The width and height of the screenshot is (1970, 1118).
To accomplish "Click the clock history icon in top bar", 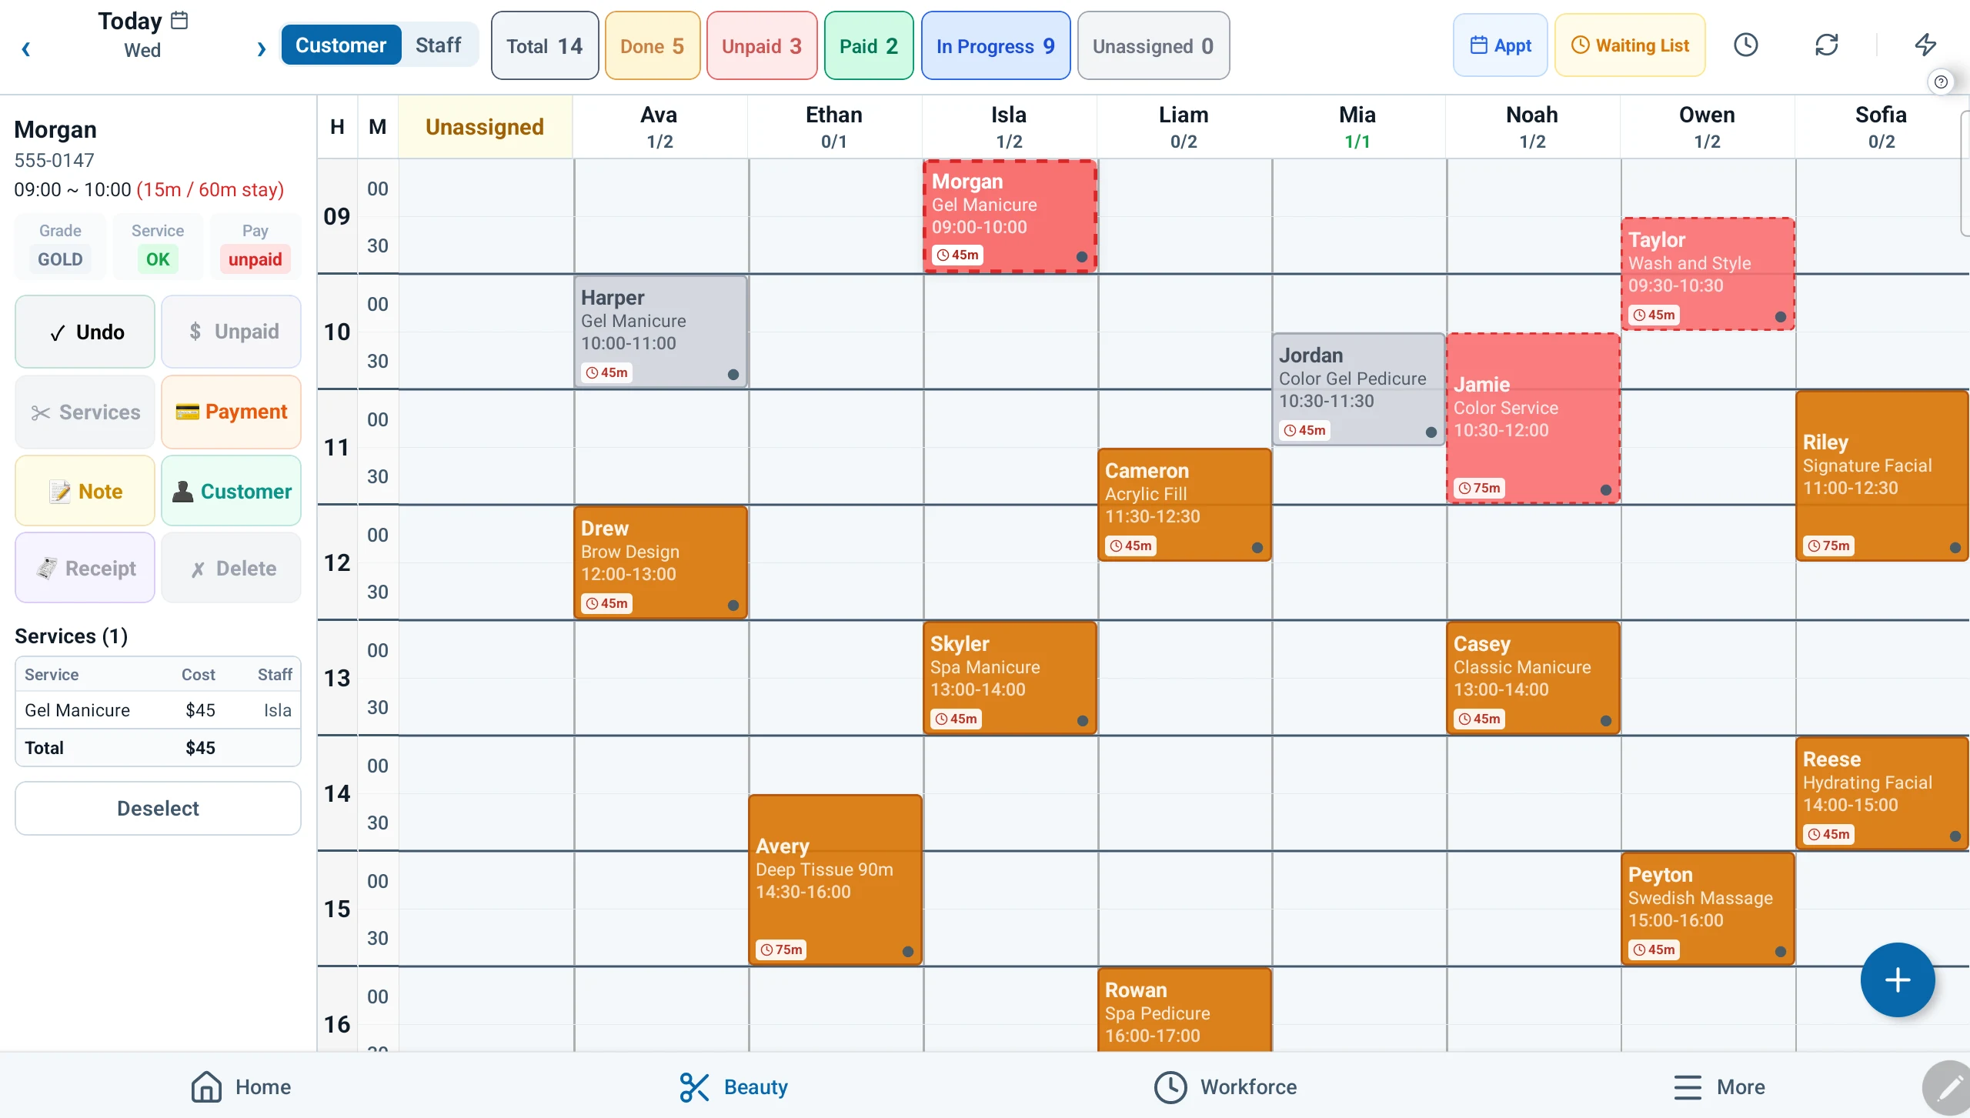I will point(1745,45).
